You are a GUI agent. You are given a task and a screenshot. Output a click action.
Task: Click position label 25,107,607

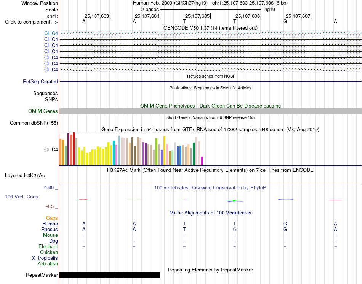[298, 16]
